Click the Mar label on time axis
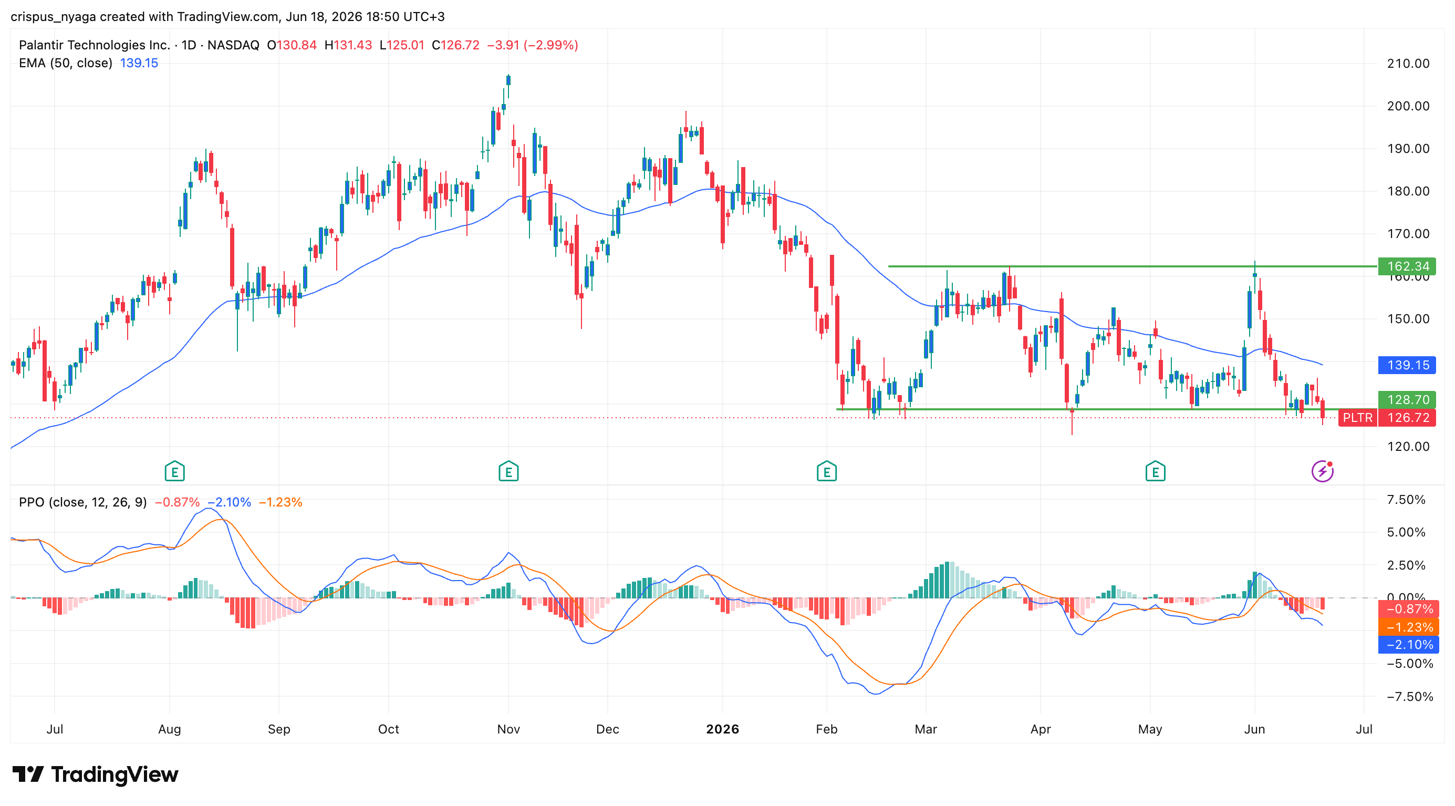Image resolution: width=1455 pixels, height=806 pixels. click(x=926, y=729)
